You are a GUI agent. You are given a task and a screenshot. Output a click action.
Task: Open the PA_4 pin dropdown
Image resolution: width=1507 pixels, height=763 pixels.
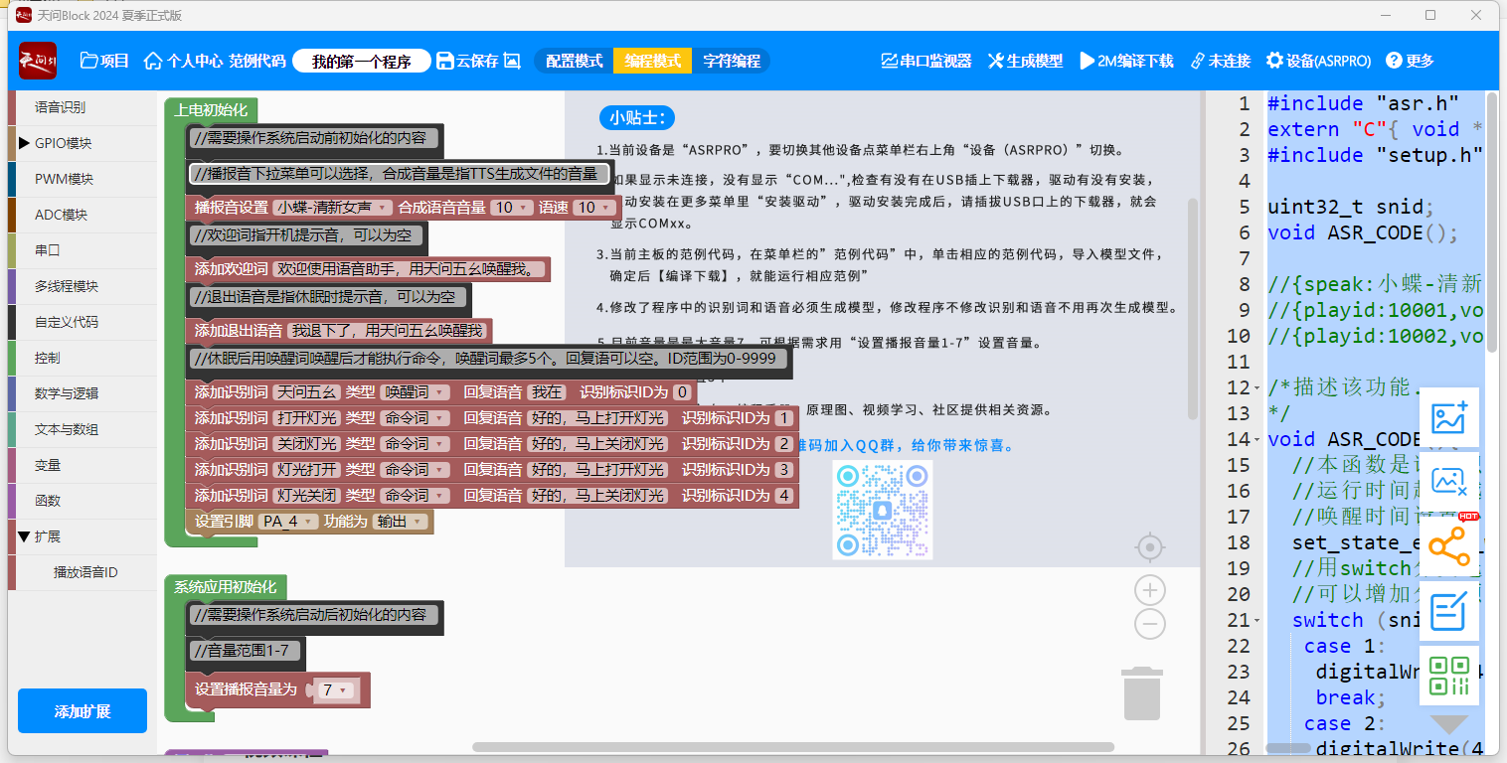pos(287,522)
